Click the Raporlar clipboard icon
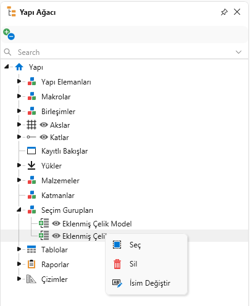 pos(31,264)
